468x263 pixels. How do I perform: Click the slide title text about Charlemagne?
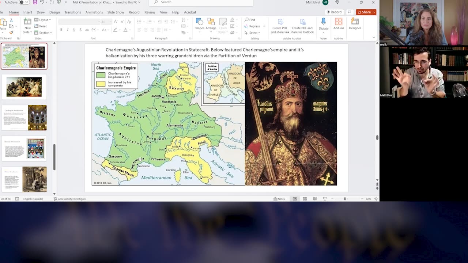(x=205, y=53)
